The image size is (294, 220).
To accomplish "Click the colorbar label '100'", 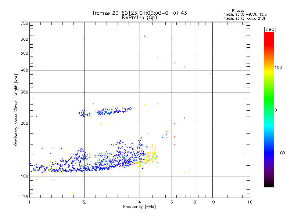I will [278, 67].
